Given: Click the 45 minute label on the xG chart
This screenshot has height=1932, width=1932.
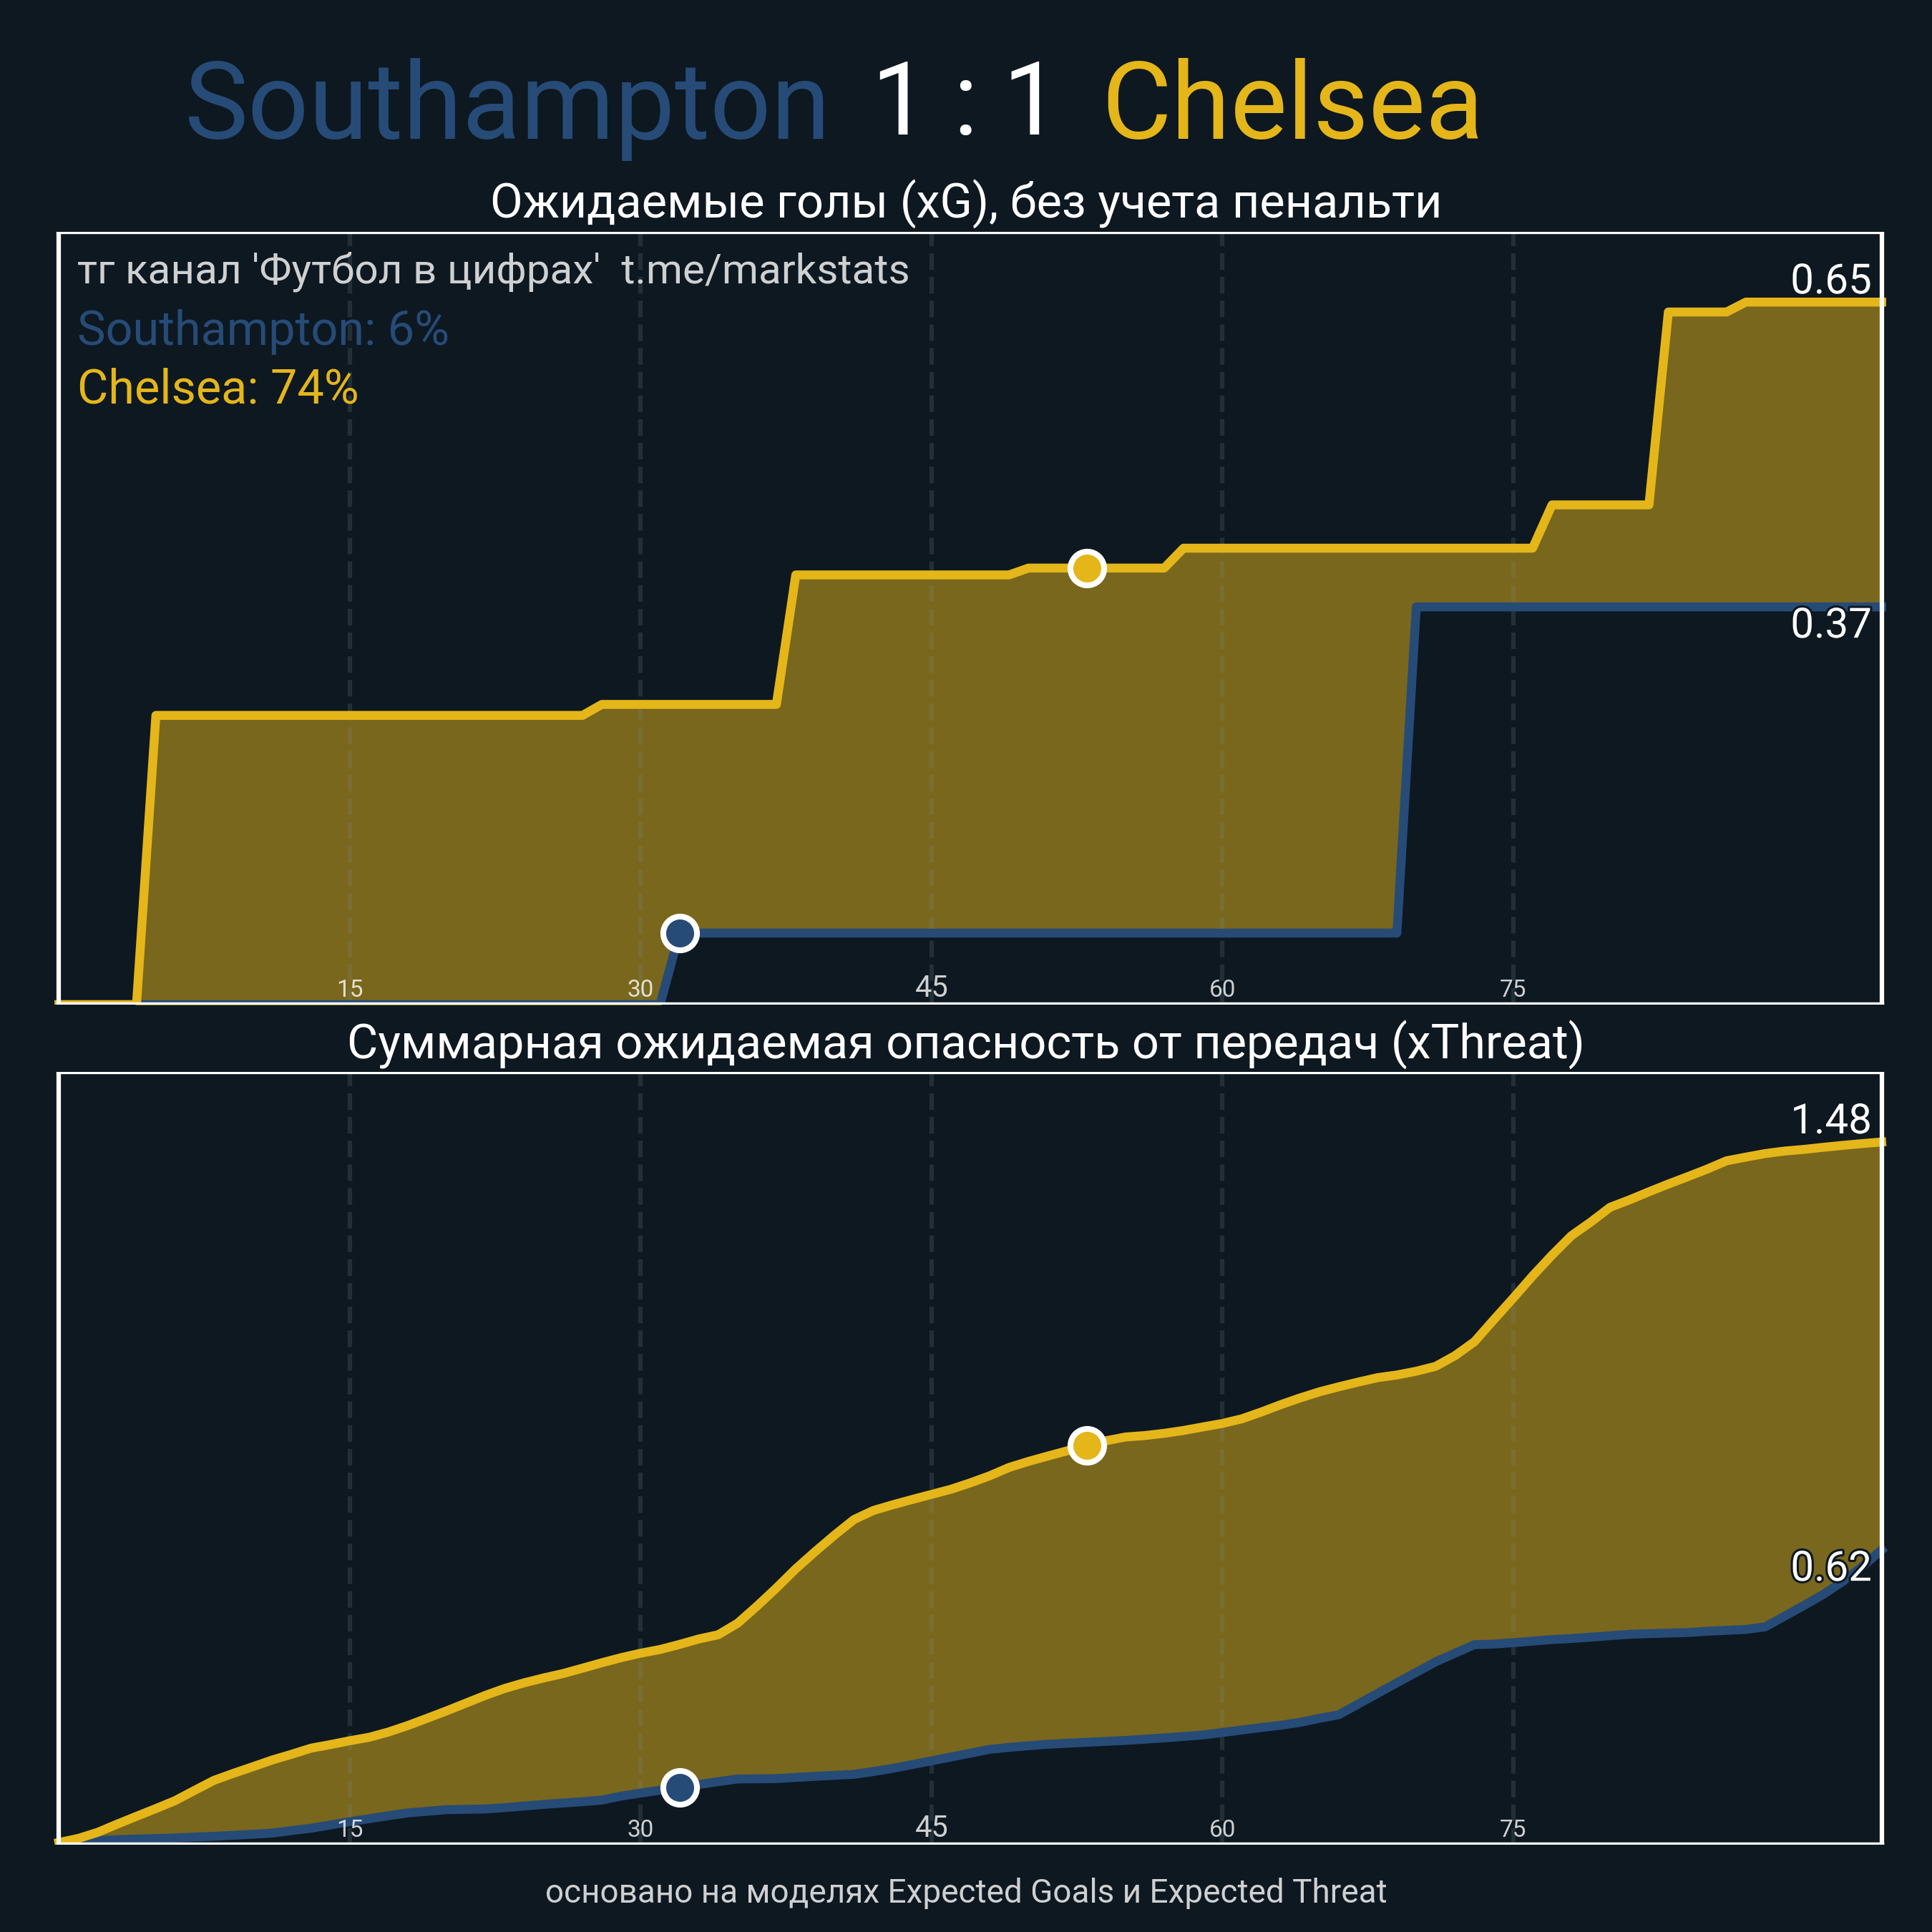Looking at the screenshot, I should (931, 987).
